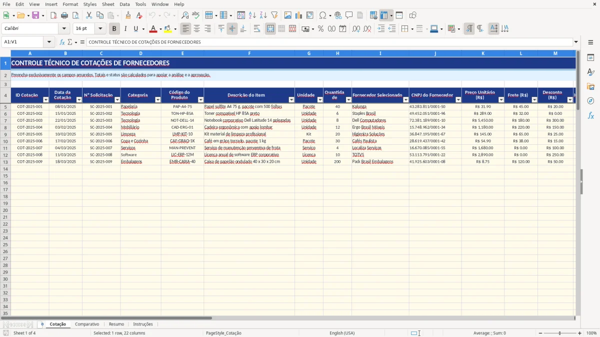The width and height of the screenshot is (600, 337).
Task: Insert a pivot table
Action: tap(310, 15)
